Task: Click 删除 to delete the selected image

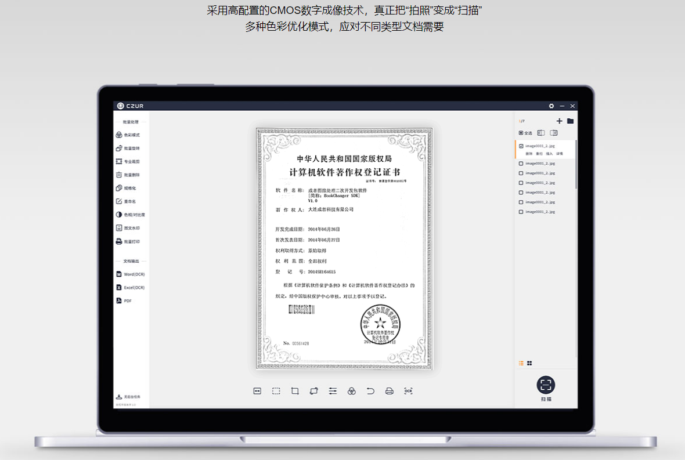Action: click(x=529, y=153)
